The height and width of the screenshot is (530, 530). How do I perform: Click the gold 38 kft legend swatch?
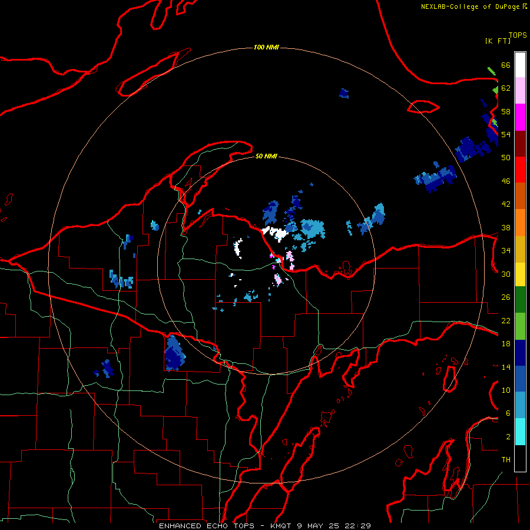tap(520, 249)
